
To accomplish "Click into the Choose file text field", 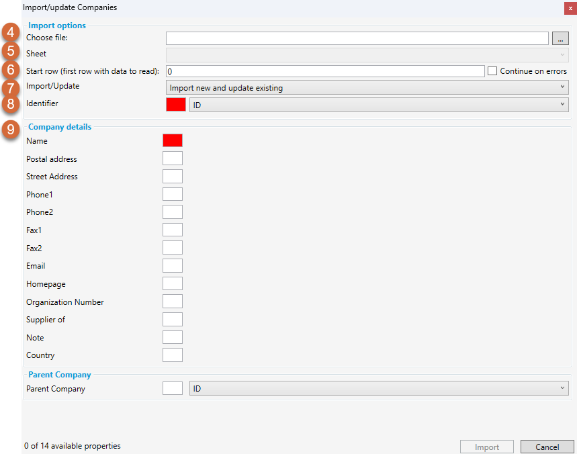I will point(357,38).
